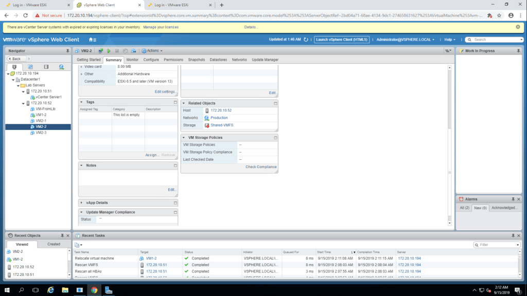Click the Migrate VM icon in toolbar
Image resolution: width=527 pixels, height=296 pixels.
pyautogui.click(x=133, y=51)
